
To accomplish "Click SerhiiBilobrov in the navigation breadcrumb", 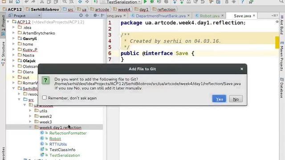I will 45,9.
